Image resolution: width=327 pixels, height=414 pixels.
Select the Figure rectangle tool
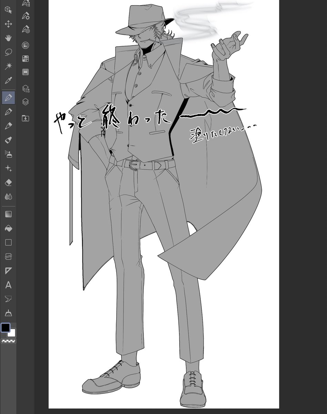[8, 243]
